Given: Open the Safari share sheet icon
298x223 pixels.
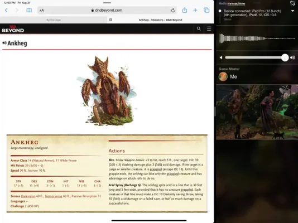Looking at the screenshot, I should [185, 10].
